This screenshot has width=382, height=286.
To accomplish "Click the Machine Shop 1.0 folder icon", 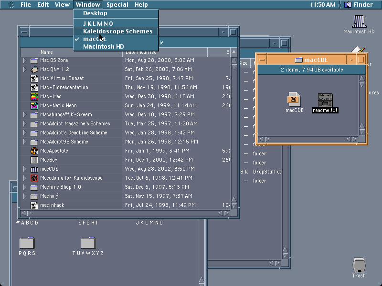I will (x=34, y=187).
